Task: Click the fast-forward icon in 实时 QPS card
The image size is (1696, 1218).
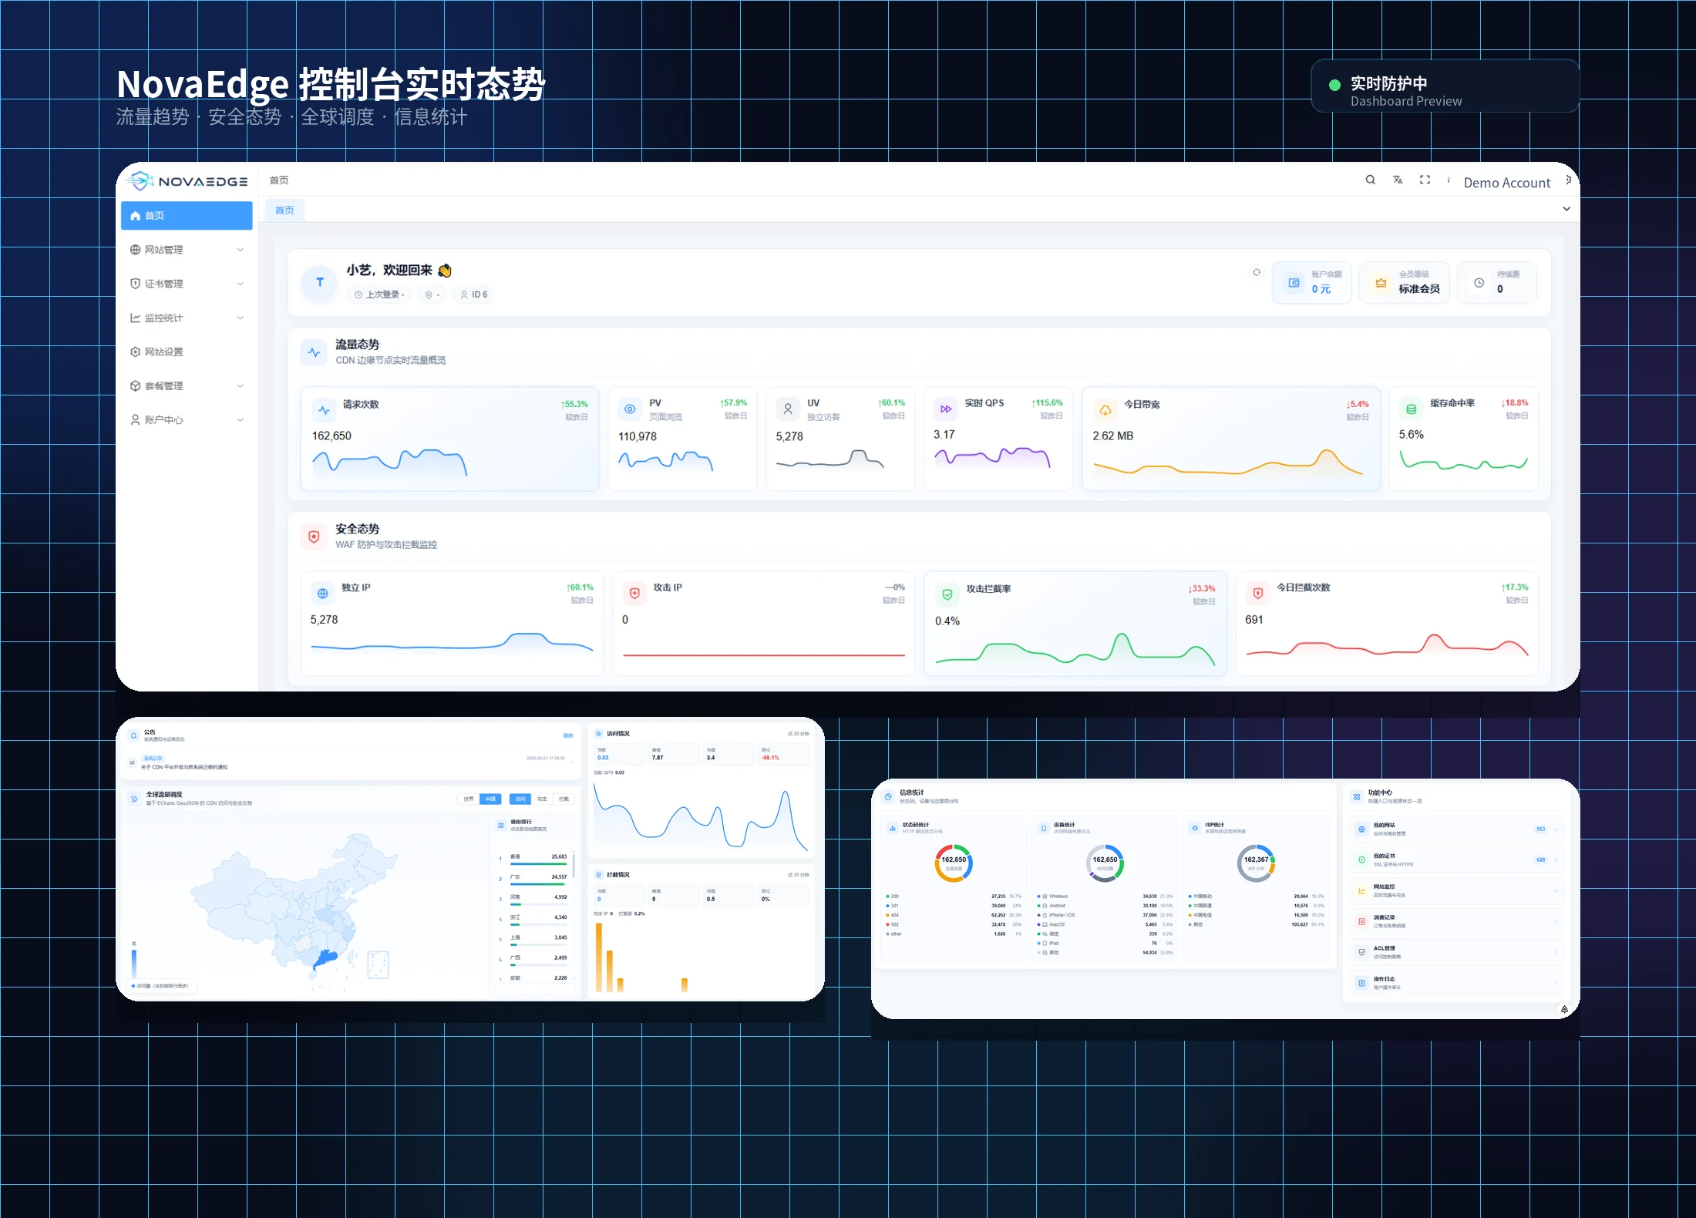Action: [x=945, y=409]
